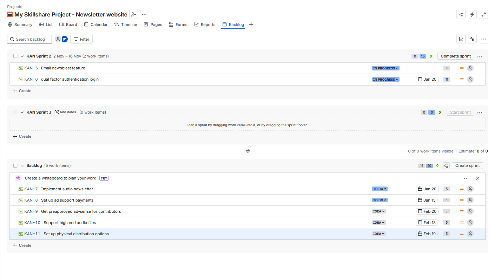Click Feb 18 due date on KAN-10
494x278 pixels.
427,223
